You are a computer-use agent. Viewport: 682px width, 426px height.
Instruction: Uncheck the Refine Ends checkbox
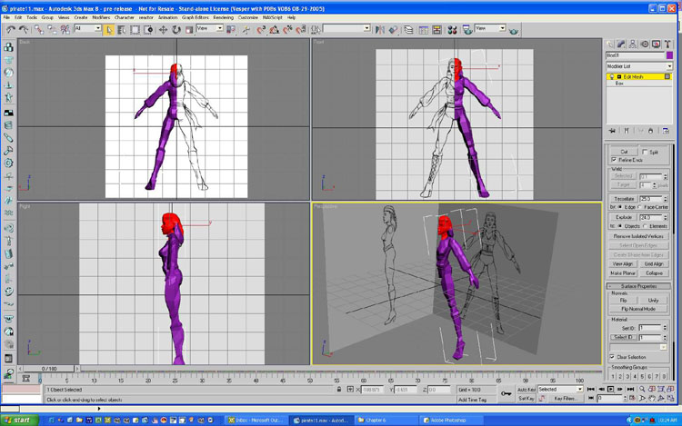tap(615, 160)
